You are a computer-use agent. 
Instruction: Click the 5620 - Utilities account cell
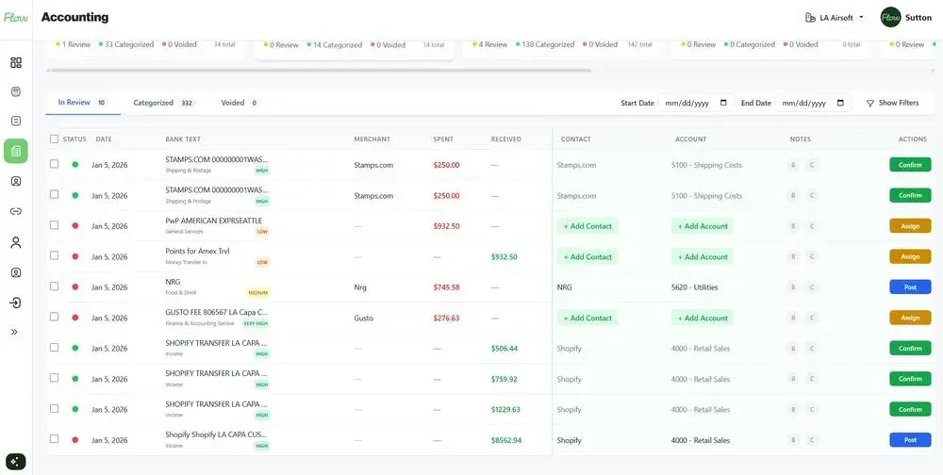[694, 287]
